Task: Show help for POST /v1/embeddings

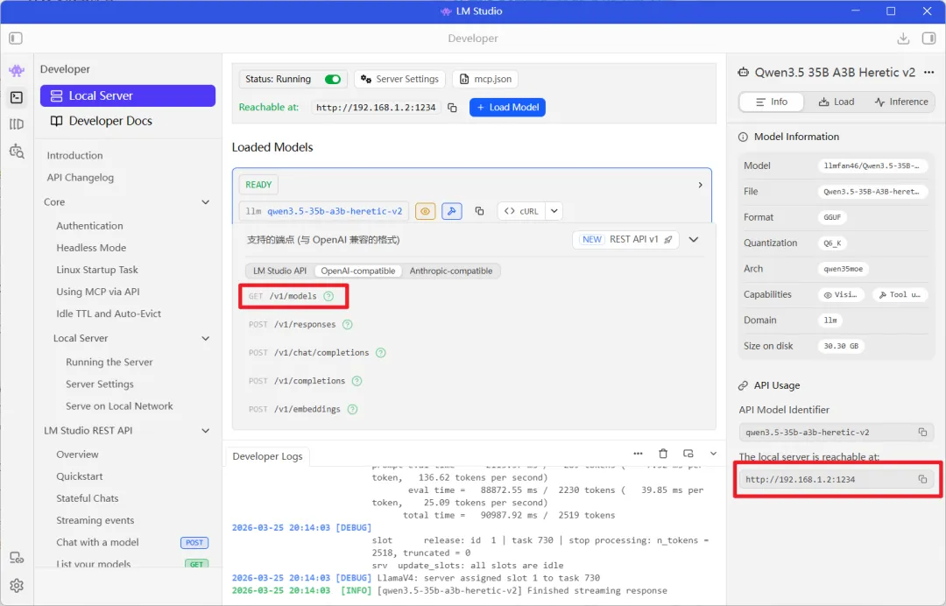Action: (x=352, y=410)
